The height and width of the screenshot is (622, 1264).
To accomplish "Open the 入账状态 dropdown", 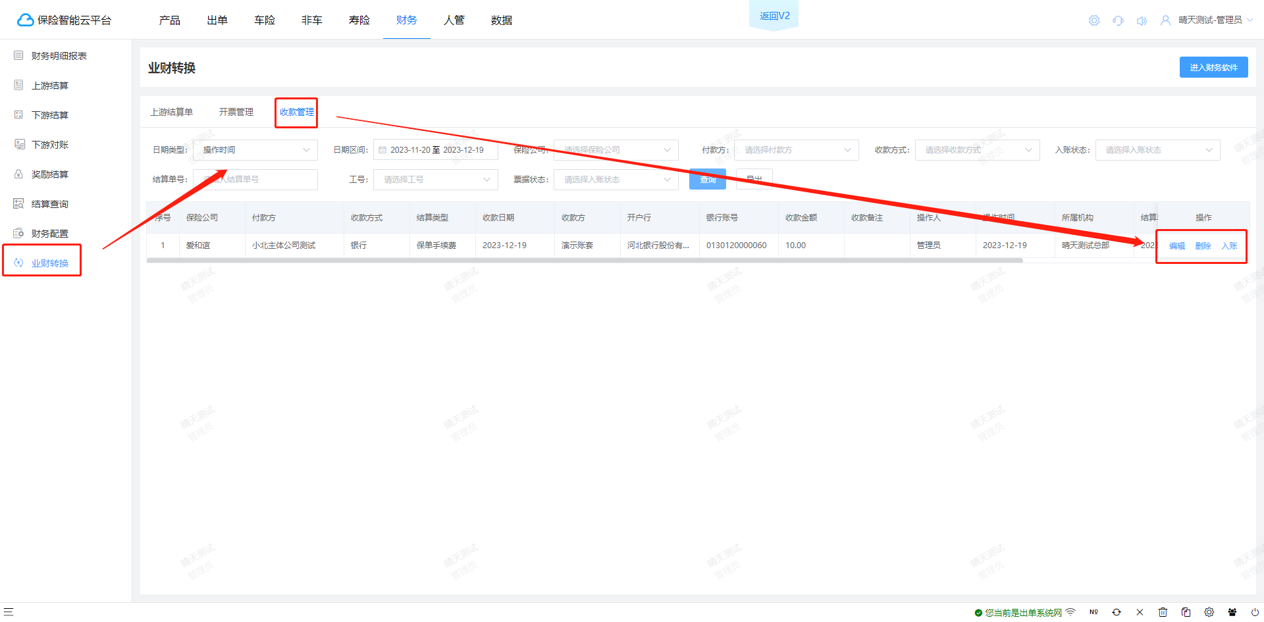I will tap(1157, 150).
